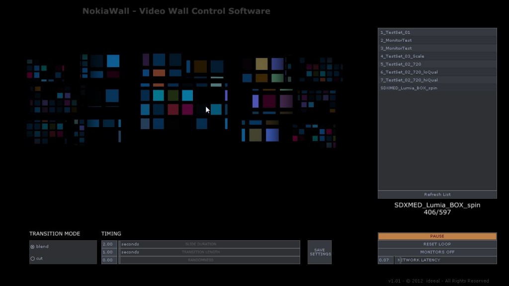Adjust the RANDOMNESS slider
The width and height of the screenshot is (509, 286).
(209, 259)
